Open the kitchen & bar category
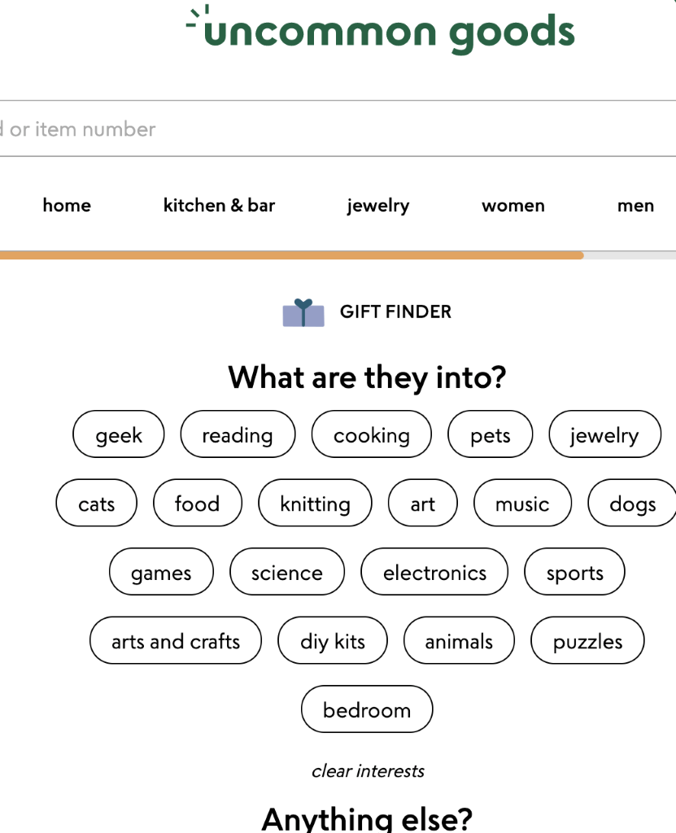Image resolution: width=676 pixels, height=833 pixels. (218, 206)
